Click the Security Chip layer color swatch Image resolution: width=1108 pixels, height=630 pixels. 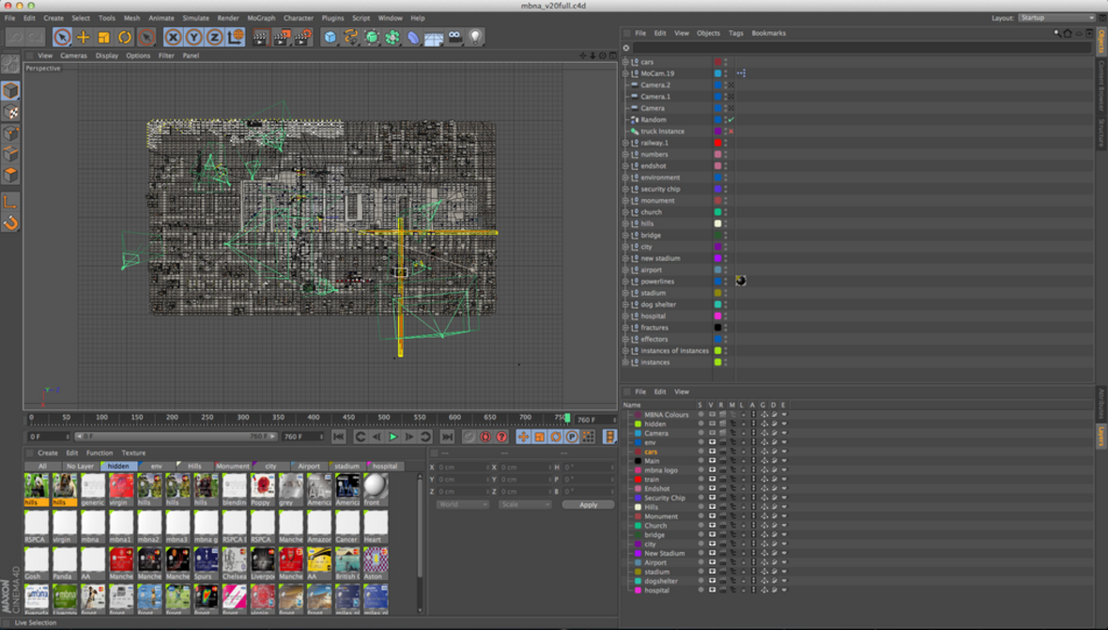click(638, 499)
